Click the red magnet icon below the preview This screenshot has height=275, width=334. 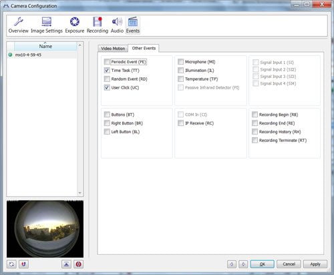click(x=23, y=264)
